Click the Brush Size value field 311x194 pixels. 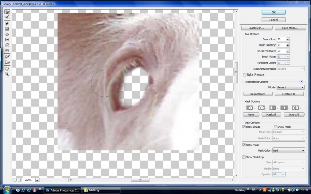click(281, 39)
